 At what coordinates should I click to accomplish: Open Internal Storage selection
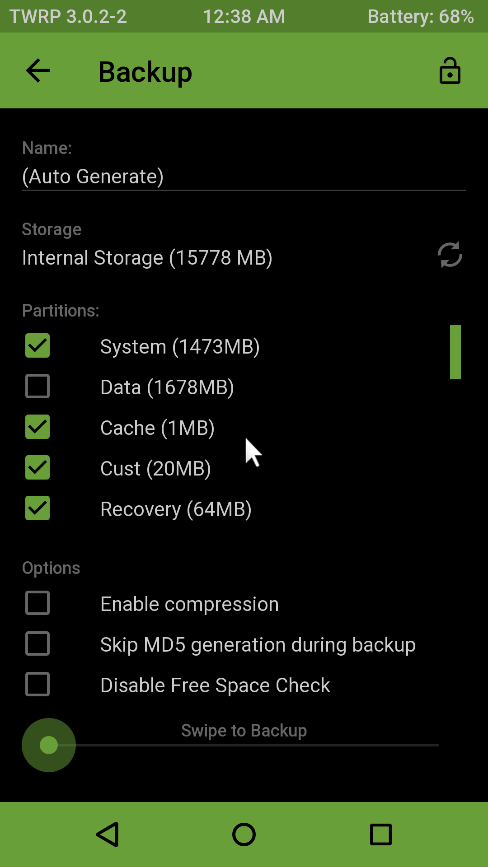click(x=147, y=258)
